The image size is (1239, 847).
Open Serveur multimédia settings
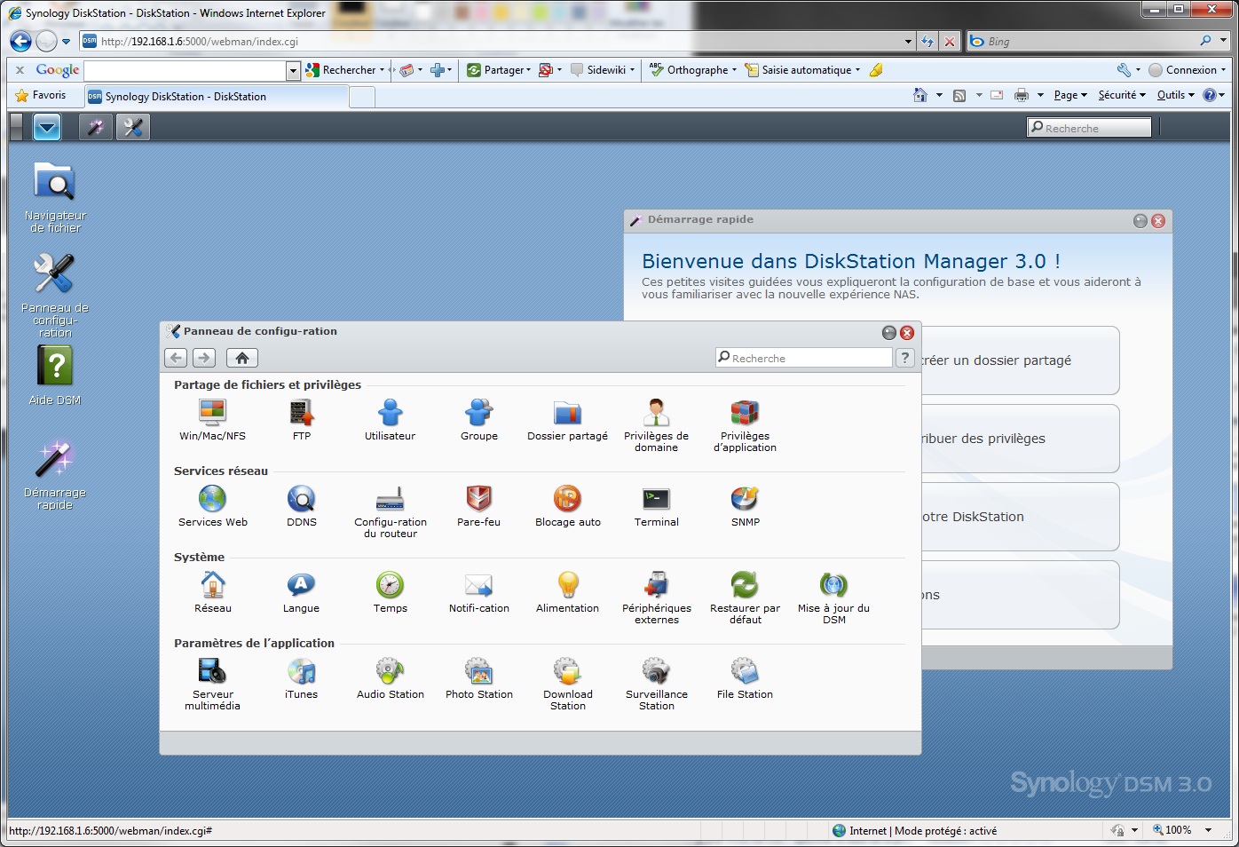click(x=212, y=684)
